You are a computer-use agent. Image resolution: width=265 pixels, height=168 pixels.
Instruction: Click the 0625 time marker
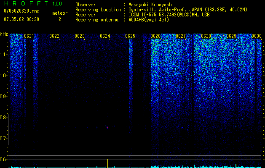130,36
